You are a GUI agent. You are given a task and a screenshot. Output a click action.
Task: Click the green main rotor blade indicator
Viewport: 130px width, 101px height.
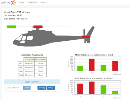tap(11, 27)
